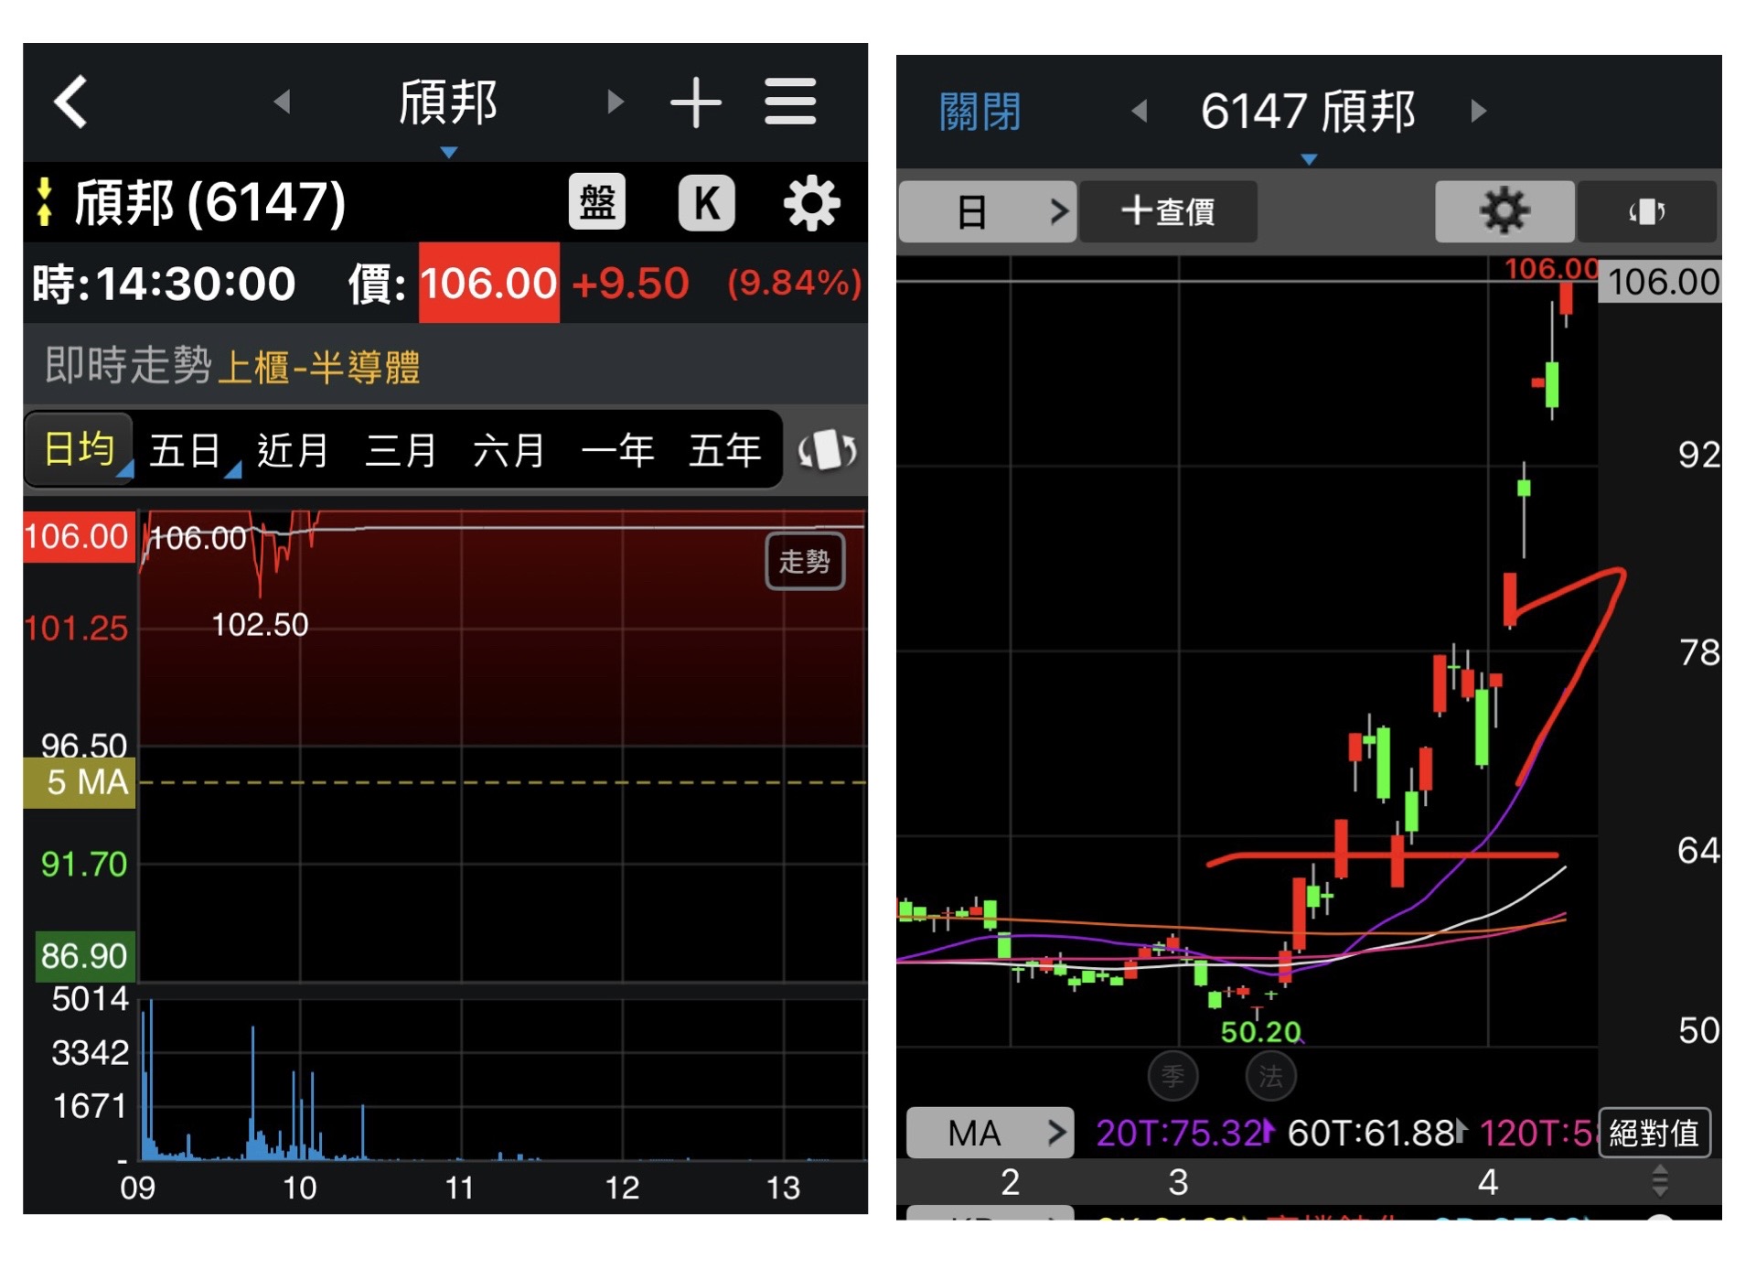1756x1269 pixels.
Task: Tap the back arrow in left panel
Action: 71,102
